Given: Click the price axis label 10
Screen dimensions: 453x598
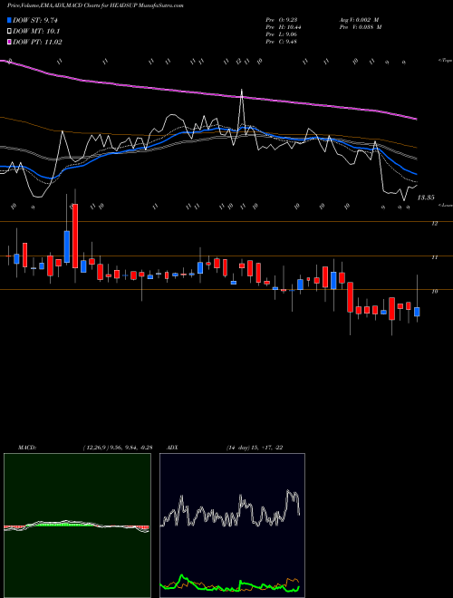Looking at the screenshot, I should pos(434,292).
